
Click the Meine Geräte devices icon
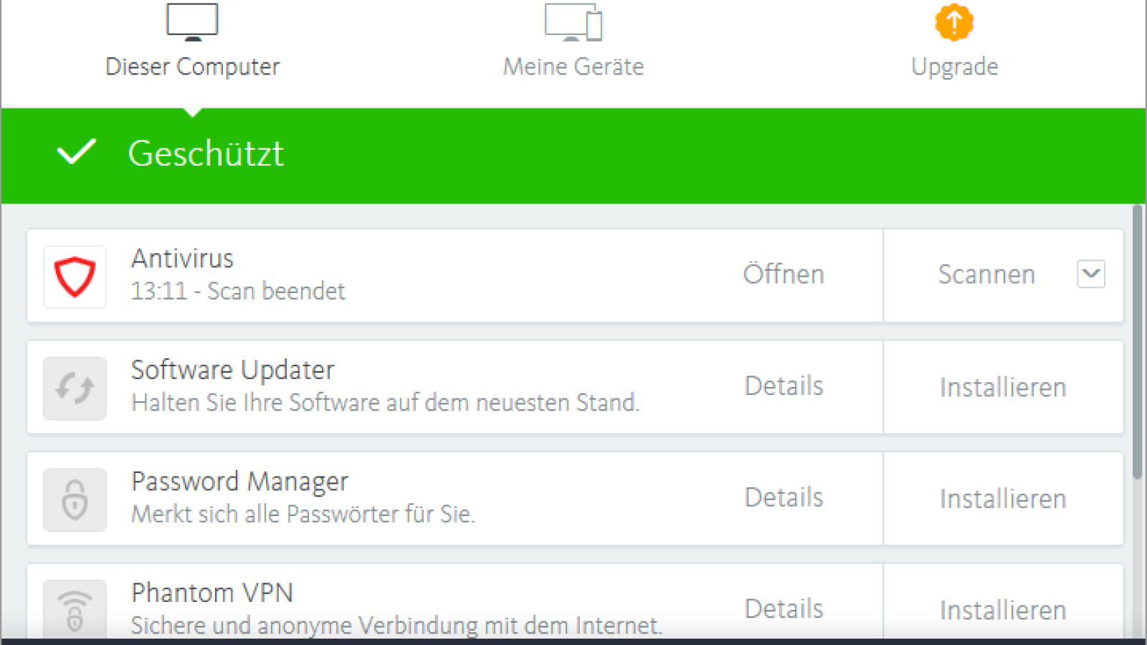[x=573, y=21]
